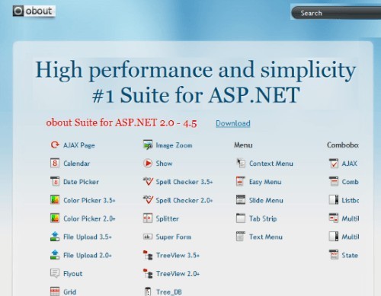381x296 pixels.
Task: Open the File Upload 2.0+ link
Action: point(88,255)
